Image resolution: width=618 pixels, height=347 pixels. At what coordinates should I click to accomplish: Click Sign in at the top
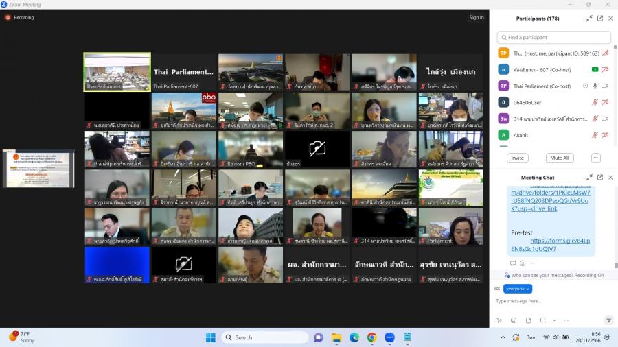tap(476, 17)
